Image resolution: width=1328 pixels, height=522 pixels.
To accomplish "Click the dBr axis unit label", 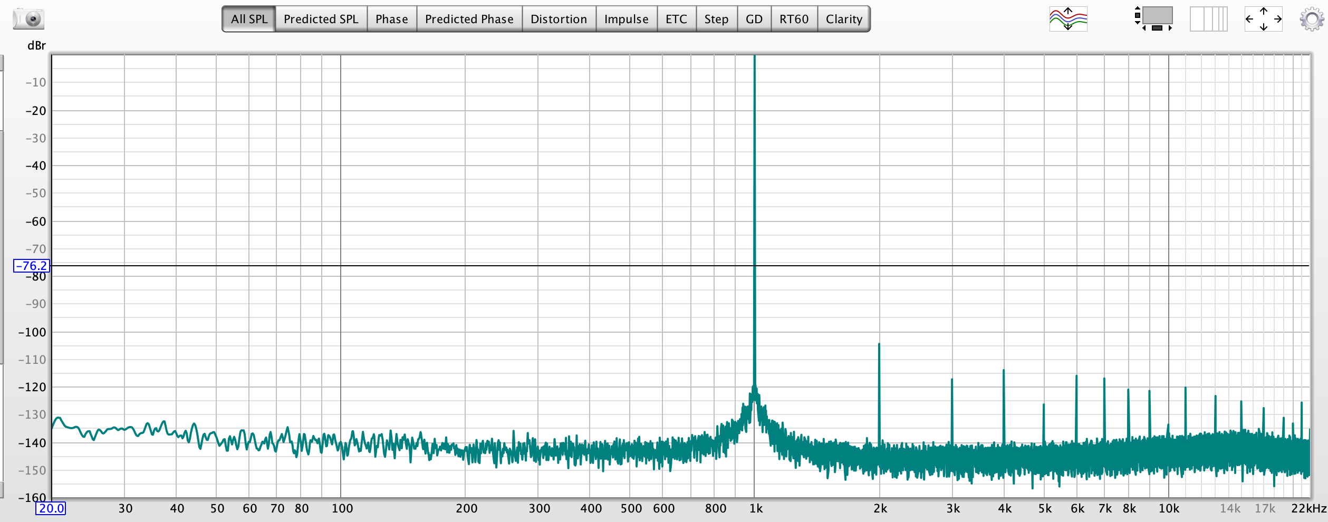I will pos(36,46).
